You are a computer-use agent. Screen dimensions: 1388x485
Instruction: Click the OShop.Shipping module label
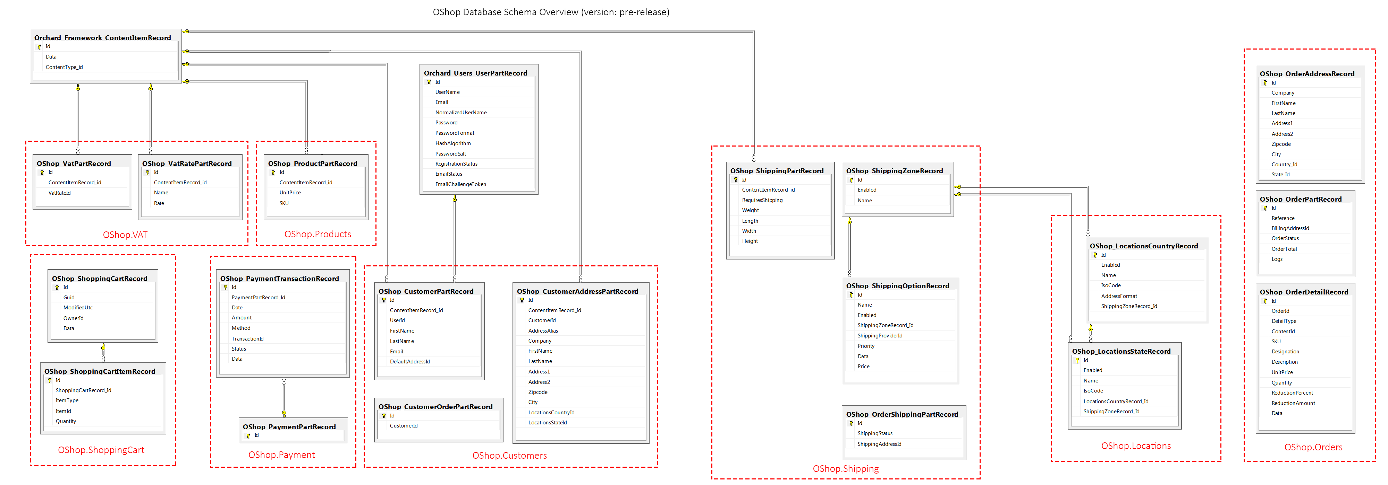845,469
